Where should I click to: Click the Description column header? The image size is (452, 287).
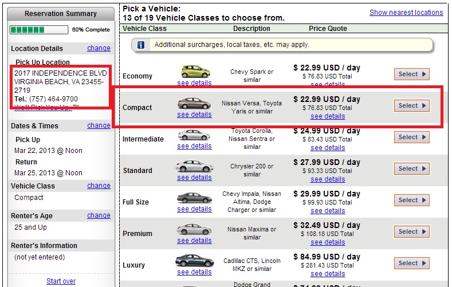coord(251,29)
